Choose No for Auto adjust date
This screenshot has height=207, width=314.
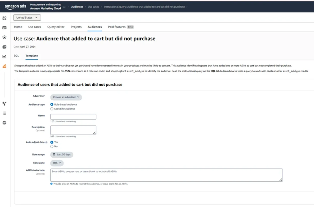(51, 146)
